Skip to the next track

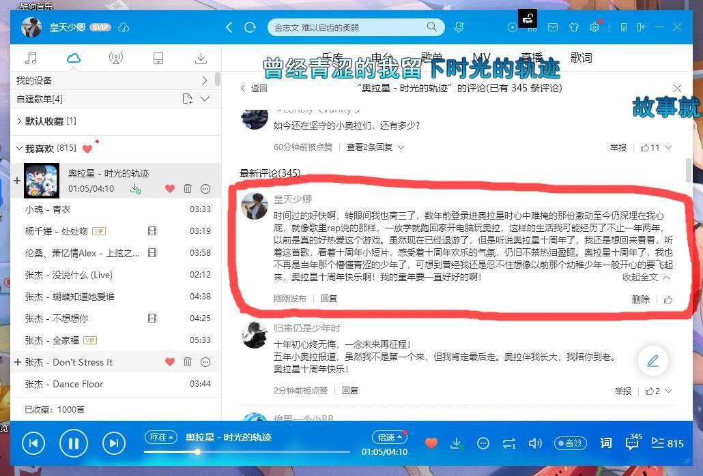coord(114,443)
